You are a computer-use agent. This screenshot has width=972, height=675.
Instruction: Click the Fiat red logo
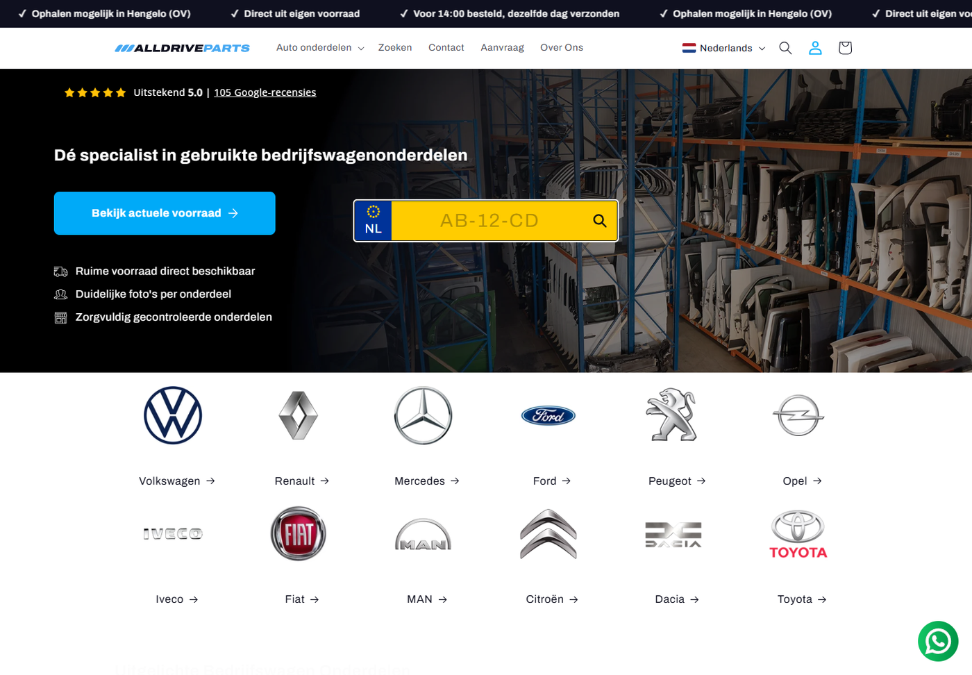click(x=299, y=533)
